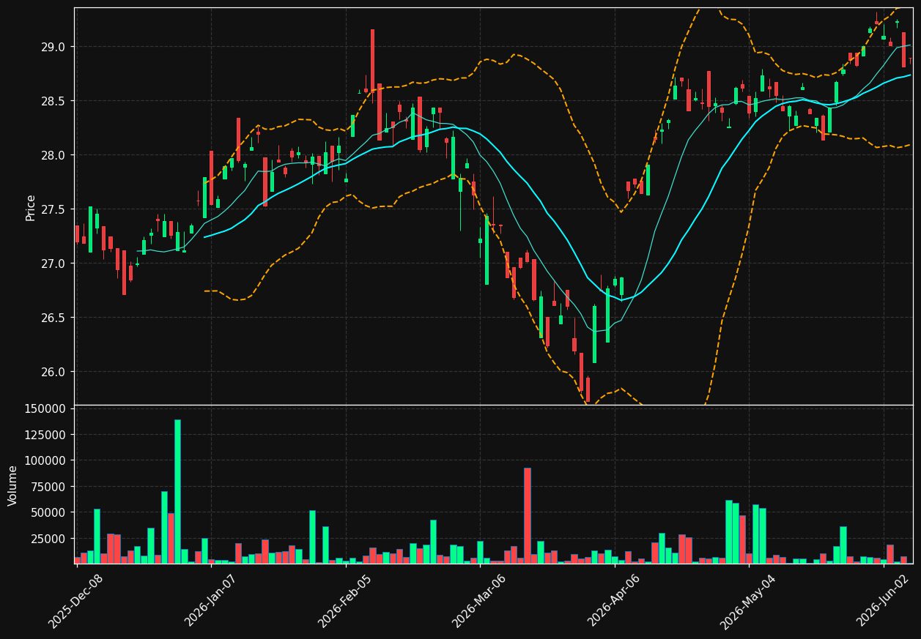Click the 25000 volume tick label
The height and width of the screenshot is (639, 921).
click(48, 539)
